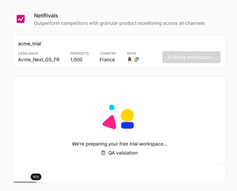Click the resize handle at panel corner
Image resolution: width=237 pixels, height=191 pixels.
[x=223, y=161]
